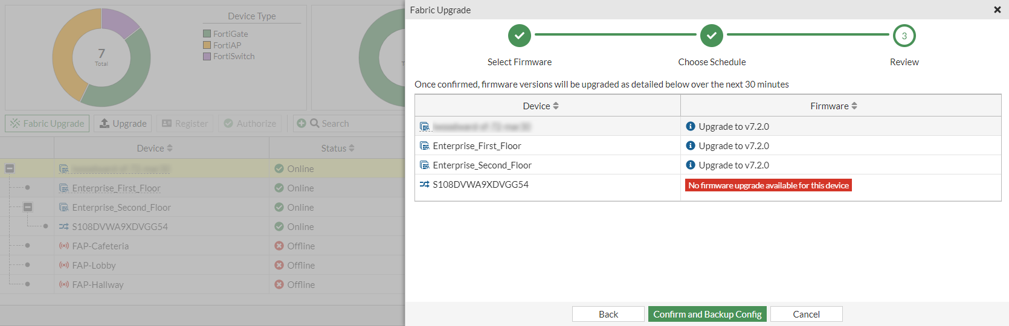Image resolution: width=1009 pixels, height=326 pixels.
Task: Collapse the root device tree node
Action: point(10,168)
